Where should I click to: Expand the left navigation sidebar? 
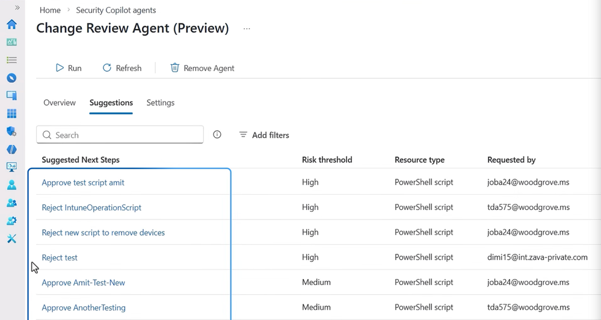(17, 8)
